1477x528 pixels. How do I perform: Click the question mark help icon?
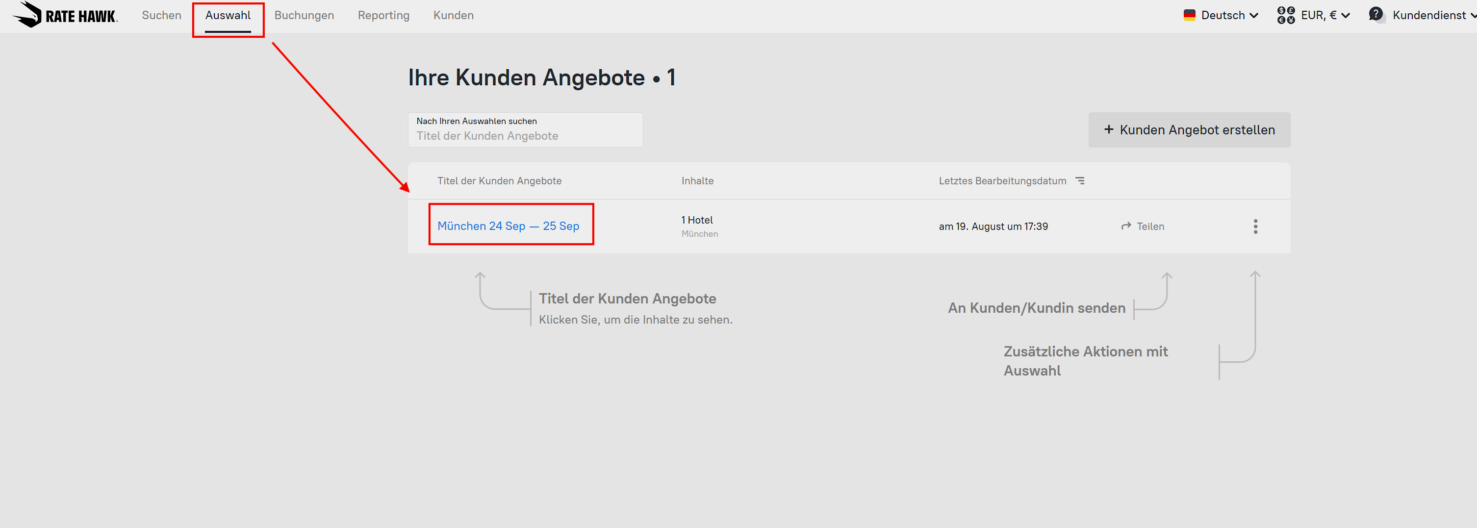click(x=1375, y=14)
